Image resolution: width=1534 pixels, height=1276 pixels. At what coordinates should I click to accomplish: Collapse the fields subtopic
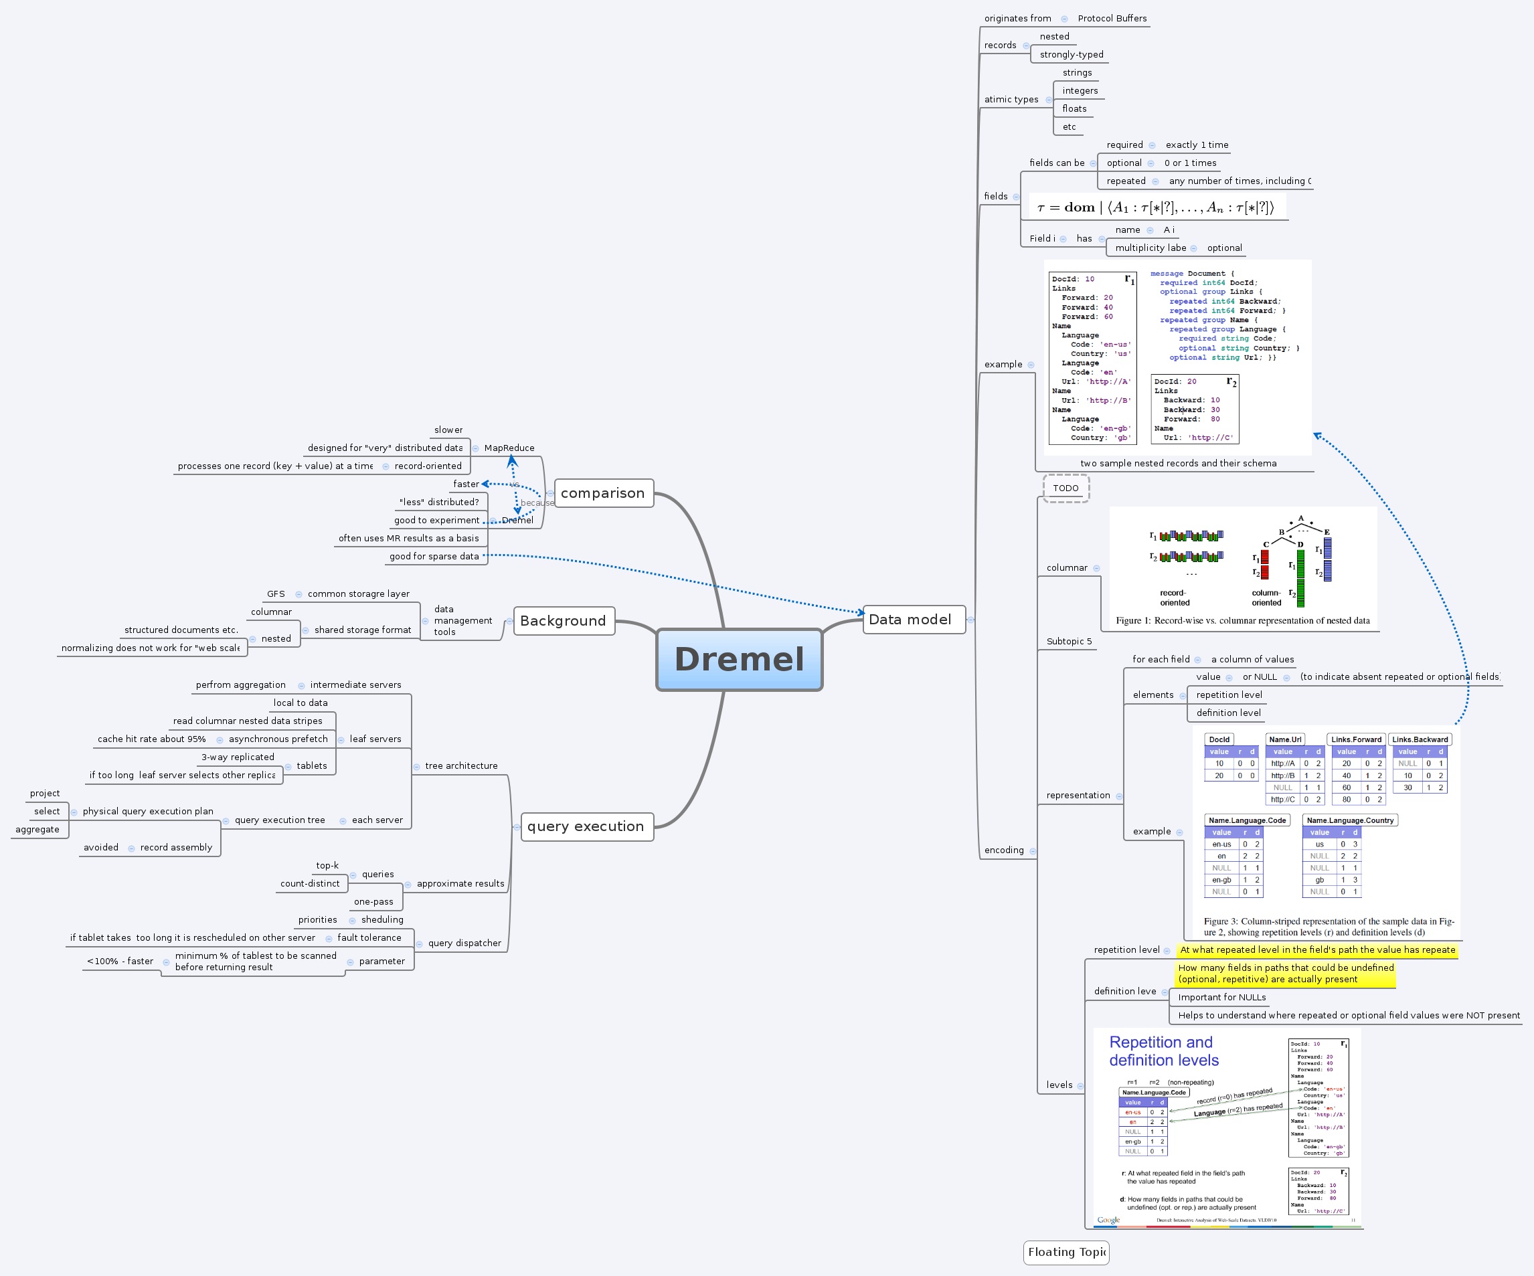[x=1016, y=197]
